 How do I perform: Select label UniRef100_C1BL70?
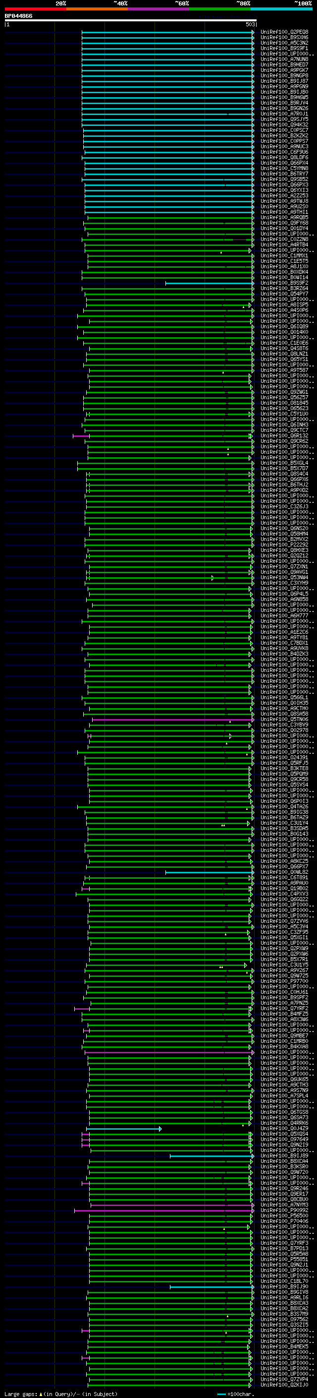(284, 1281)
